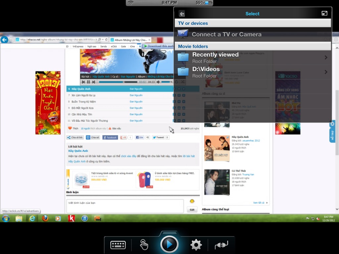The image size is (339, 254).
Task: Skip to next track in web player
Action: 94,82
